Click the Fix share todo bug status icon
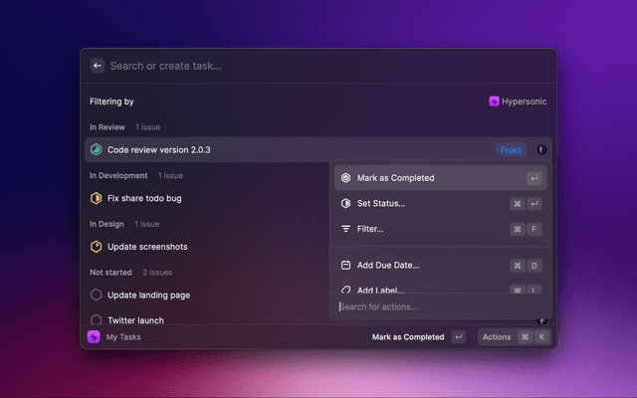The height and width of the screenshot is (398, 637). pos(97,198)
